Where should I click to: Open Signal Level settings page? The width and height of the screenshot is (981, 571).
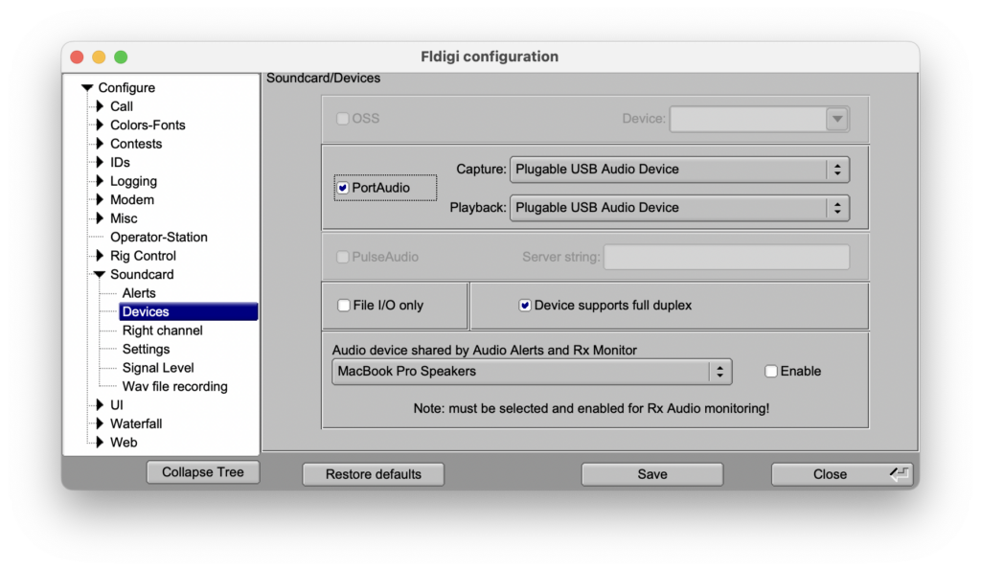[x=158, y=368]
